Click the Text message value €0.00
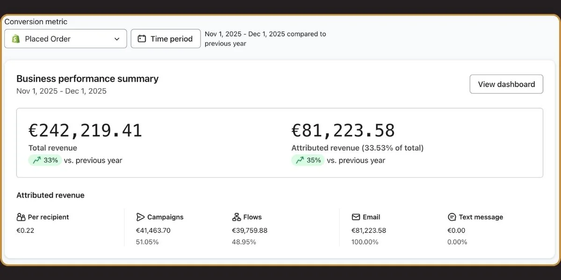 pyautogui.click(x=456, y=231)
